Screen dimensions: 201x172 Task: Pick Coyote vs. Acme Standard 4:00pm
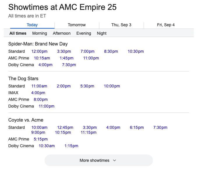[x=113, y=127]
